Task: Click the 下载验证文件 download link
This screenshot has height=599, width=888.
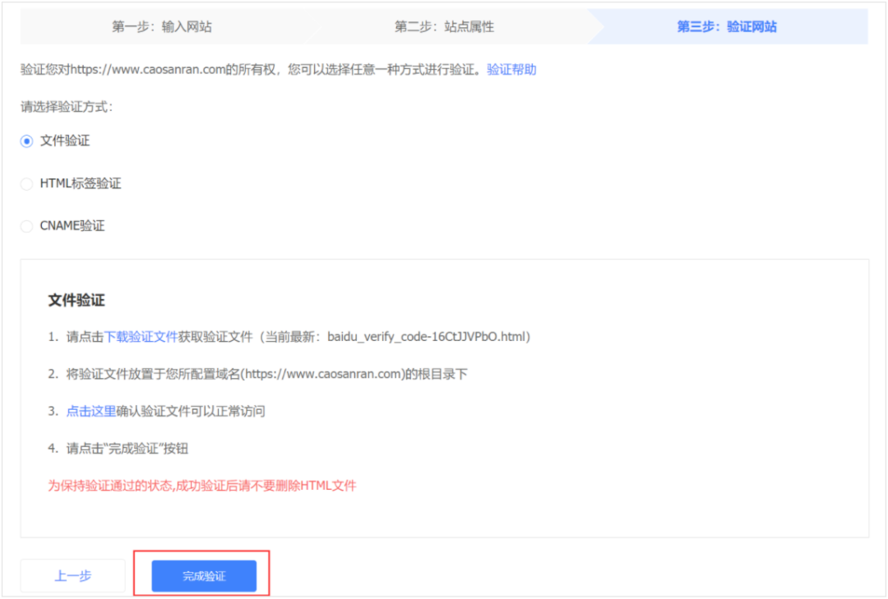Action: pyautogui.click(x=141, y=337)
